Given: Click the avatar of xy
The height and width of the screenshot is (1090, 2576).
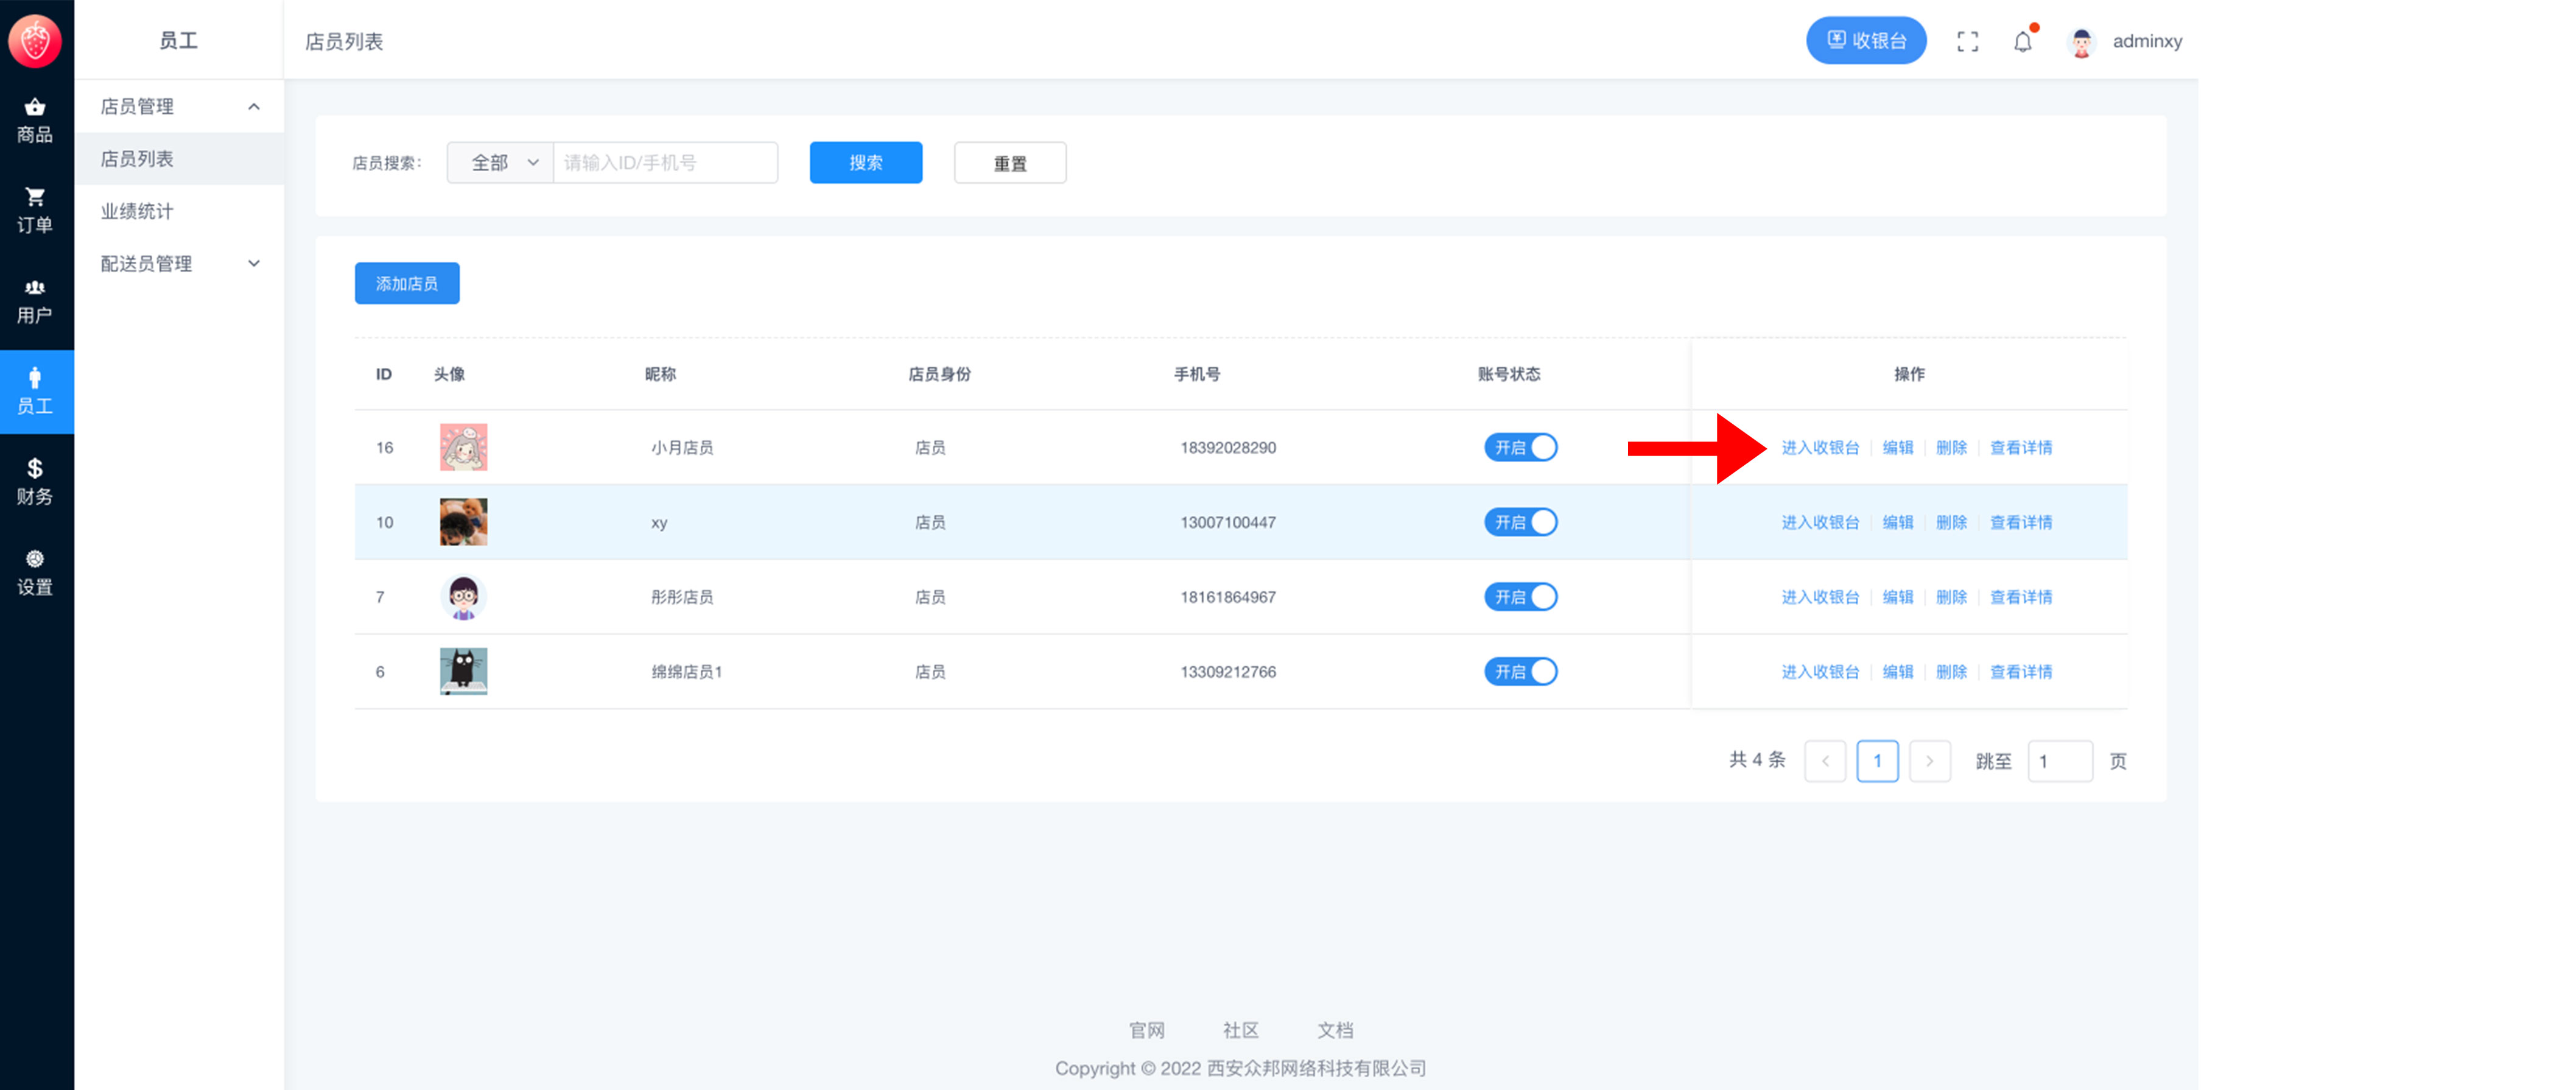Looking at the screenshot, I should click(463, 522).
